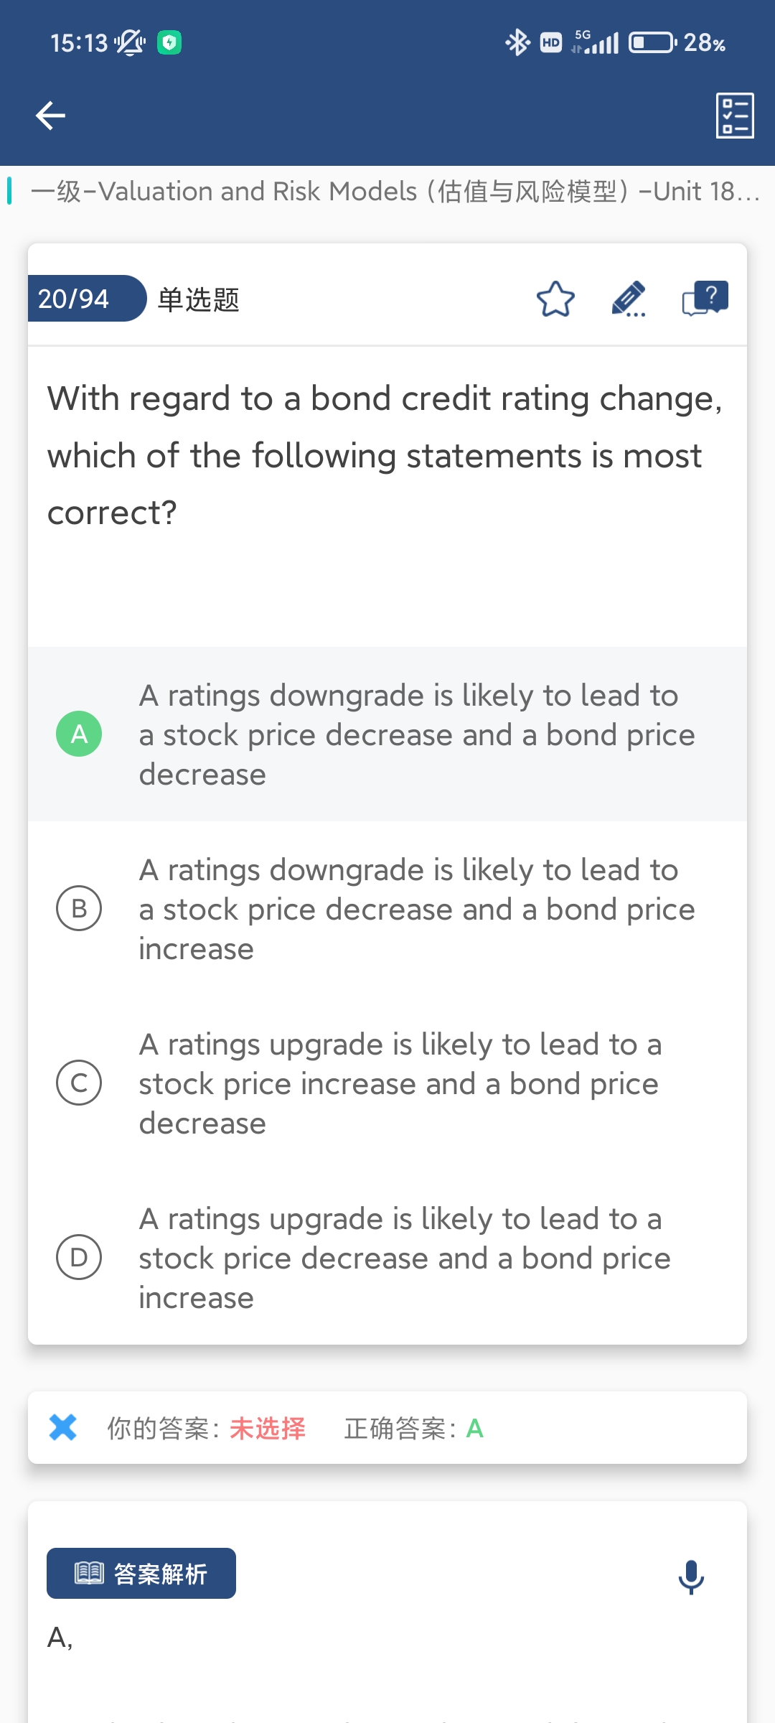Image resolution: width=775 pixels, height=1723 pixels.
Task: Open the 答案解析 explanation tab
Action: pos(141,1574)
